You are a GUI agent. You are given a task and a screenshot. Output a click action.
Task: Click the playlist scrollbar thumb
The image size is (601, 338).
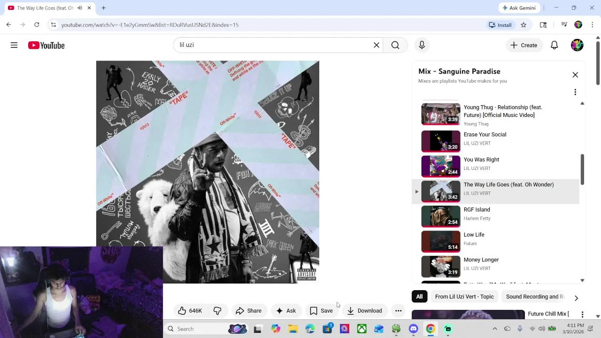point(582,169)
